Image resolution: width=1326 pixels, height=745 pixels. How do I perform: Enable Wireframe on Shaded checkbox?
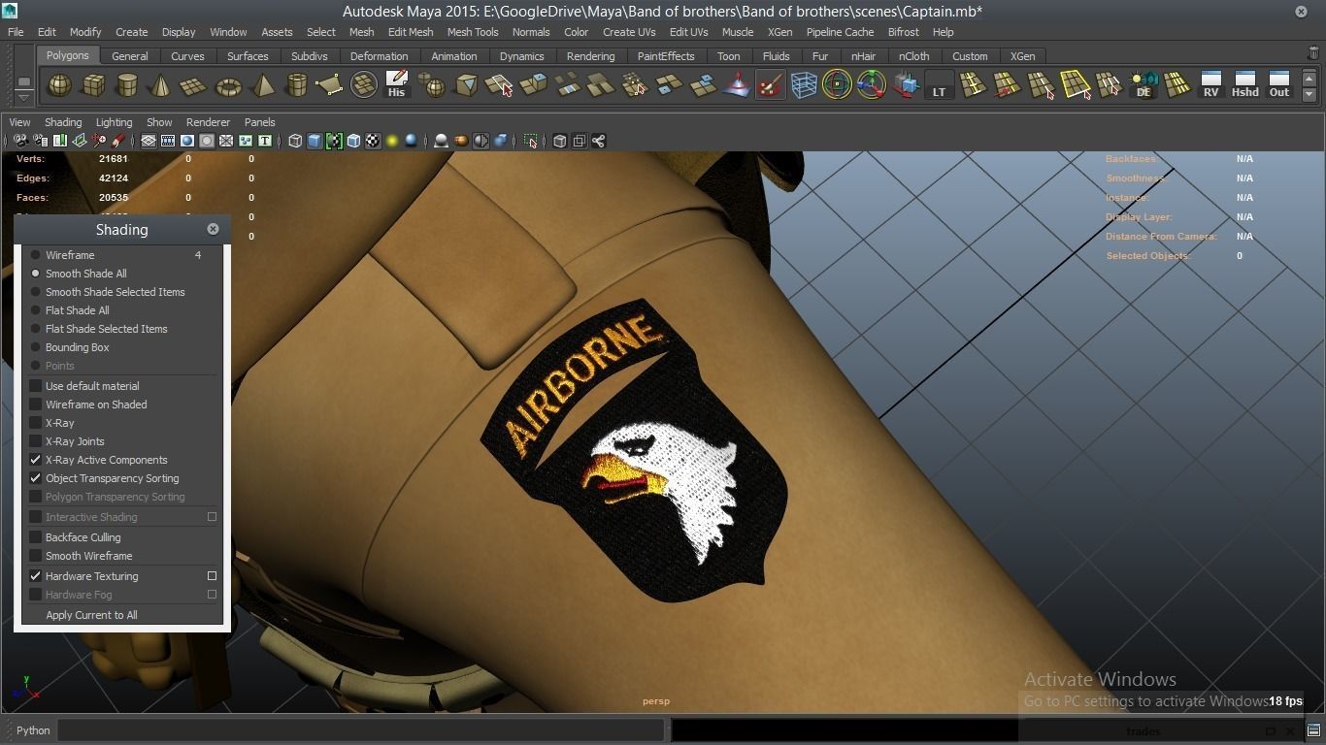(36, 405)
